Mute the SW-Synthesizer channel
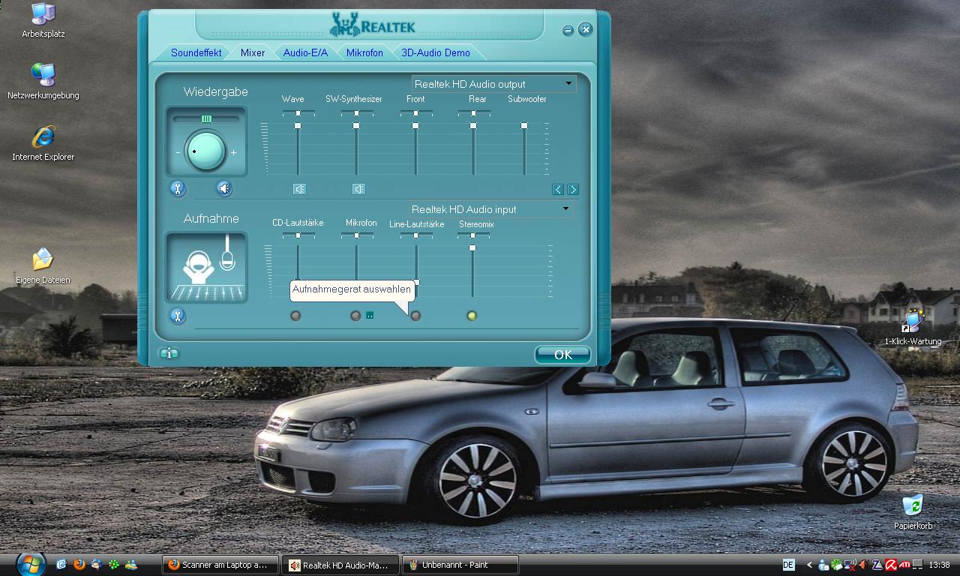This screenshot has height=576, width=960. coord(358,189)
